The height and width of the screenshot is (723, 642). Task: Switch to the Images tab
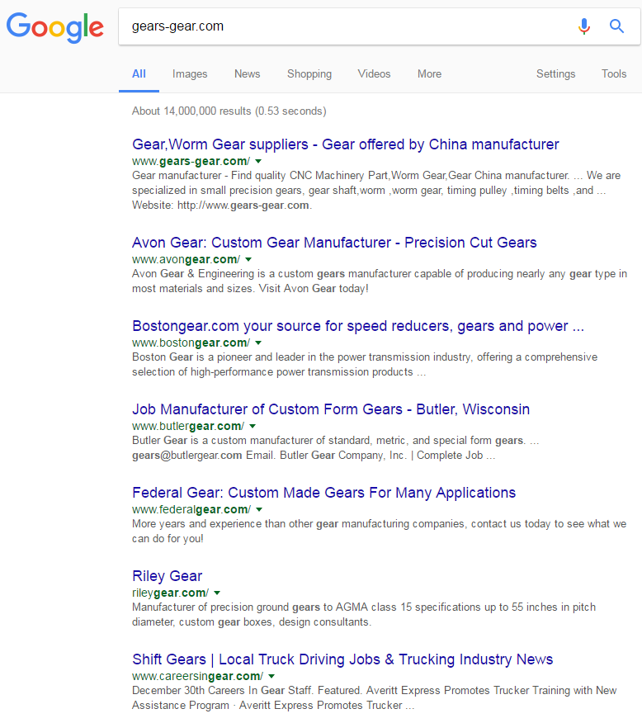click(x=190, y=73)
